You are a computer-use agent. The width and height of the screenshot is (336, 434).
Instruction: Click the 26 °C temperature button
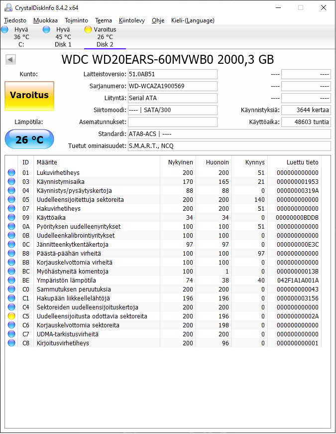coord(29,139)
